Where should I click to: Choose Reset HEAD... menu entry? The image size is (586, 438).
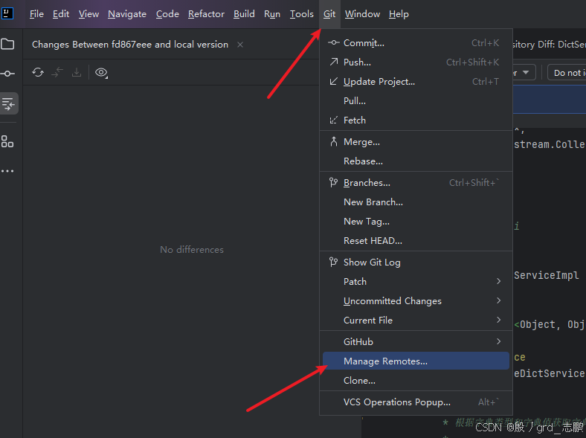coord(416,241)
